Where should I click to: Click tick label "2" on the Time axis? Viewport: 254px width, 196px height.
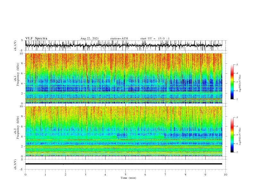tap(65, 175)
